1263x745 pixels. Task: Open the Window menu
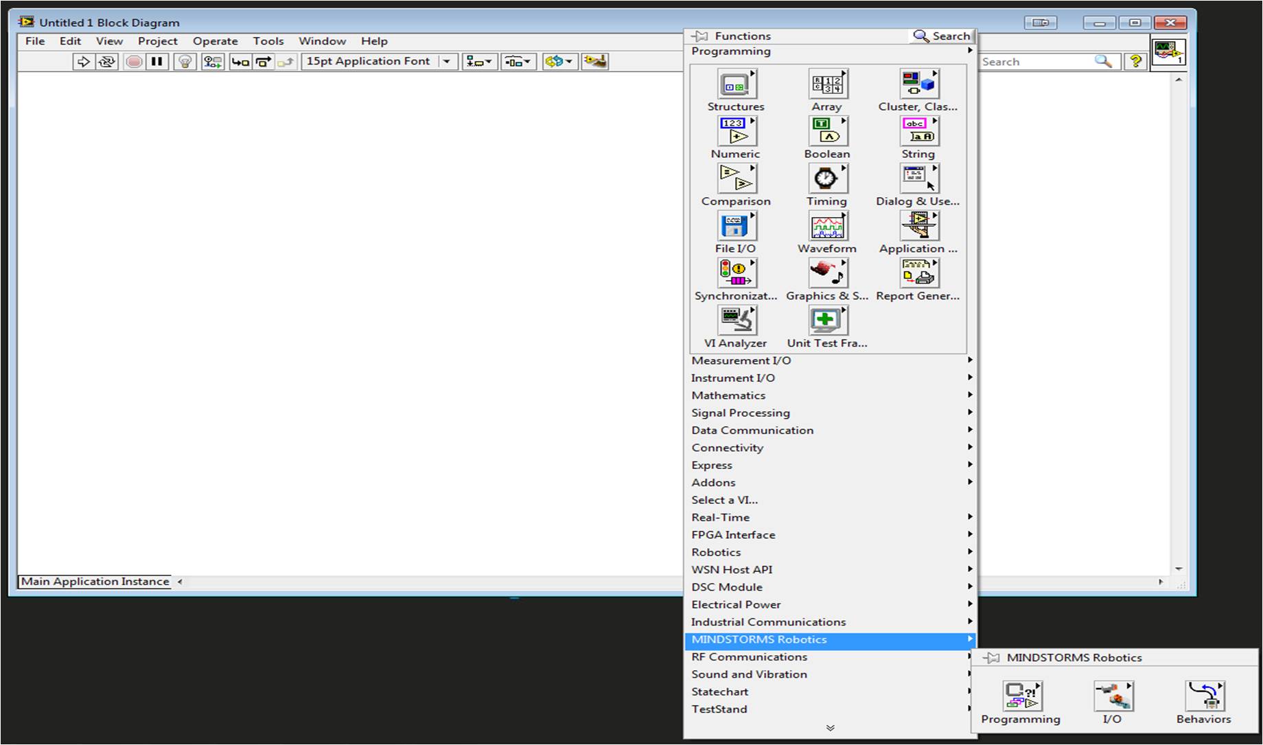tap(322, 41)
